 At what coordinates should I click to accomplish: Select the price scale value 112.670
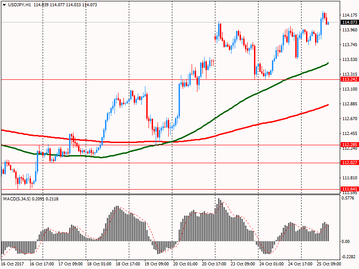[x=350, y=118]
